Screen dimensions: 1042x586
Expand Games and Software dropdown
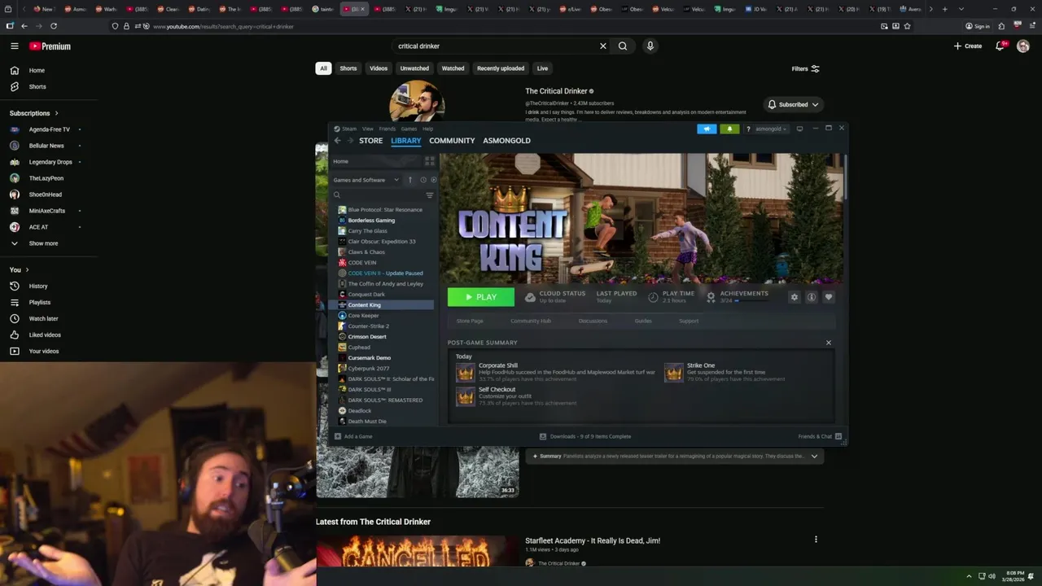tap(366, 180)
